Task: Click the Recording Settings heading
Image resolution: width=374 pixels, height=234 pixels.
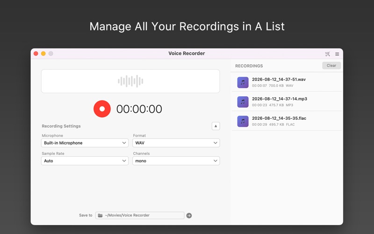Action: pos(61,126)
